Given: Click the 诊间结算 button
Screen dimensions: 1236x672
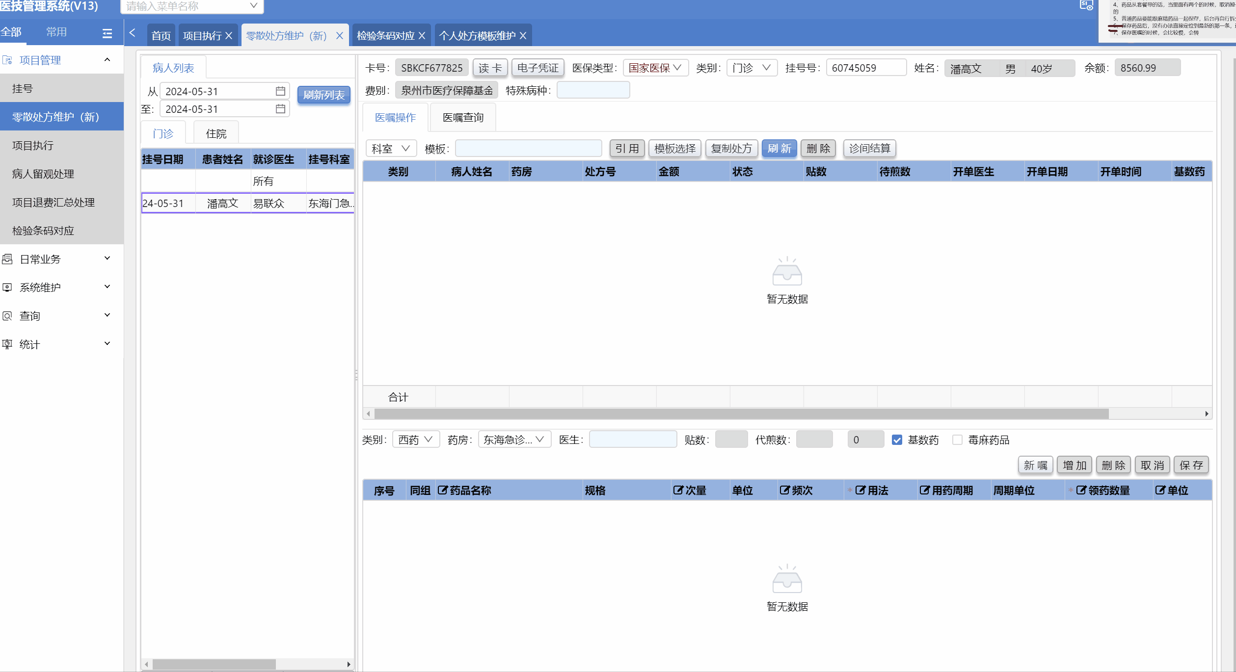Looking at the screenshot, I should (869, 148).
